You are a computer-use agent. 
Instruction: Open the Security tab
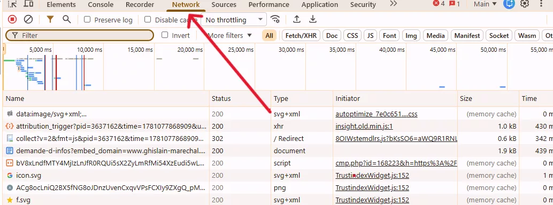(x=363, y=5)
